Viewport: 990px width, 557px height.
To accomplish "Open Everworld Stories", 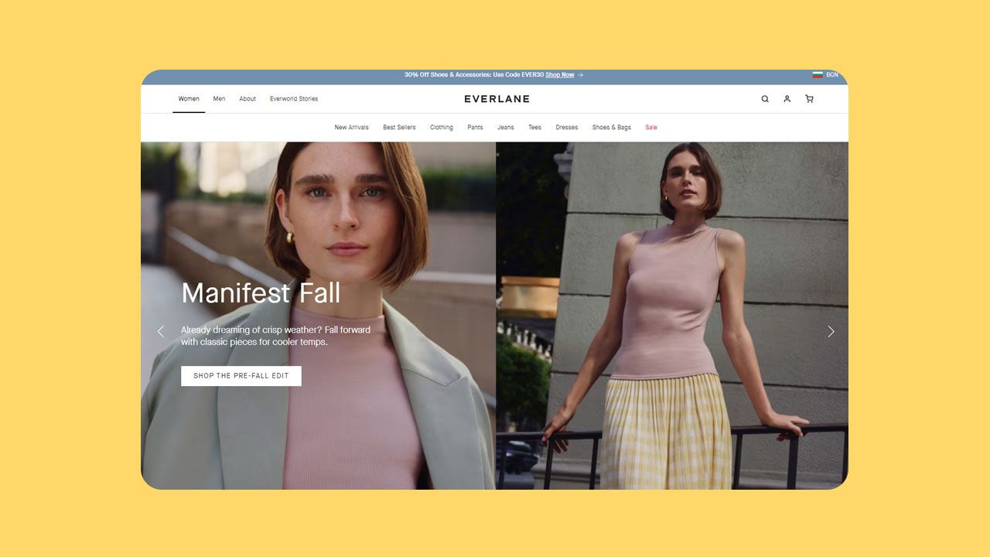I will [x=294, y=99].
